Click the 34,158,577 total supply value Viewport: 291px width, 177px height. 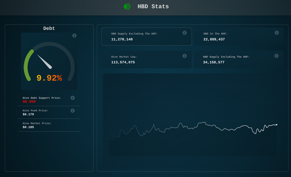(x=214, y=62)
